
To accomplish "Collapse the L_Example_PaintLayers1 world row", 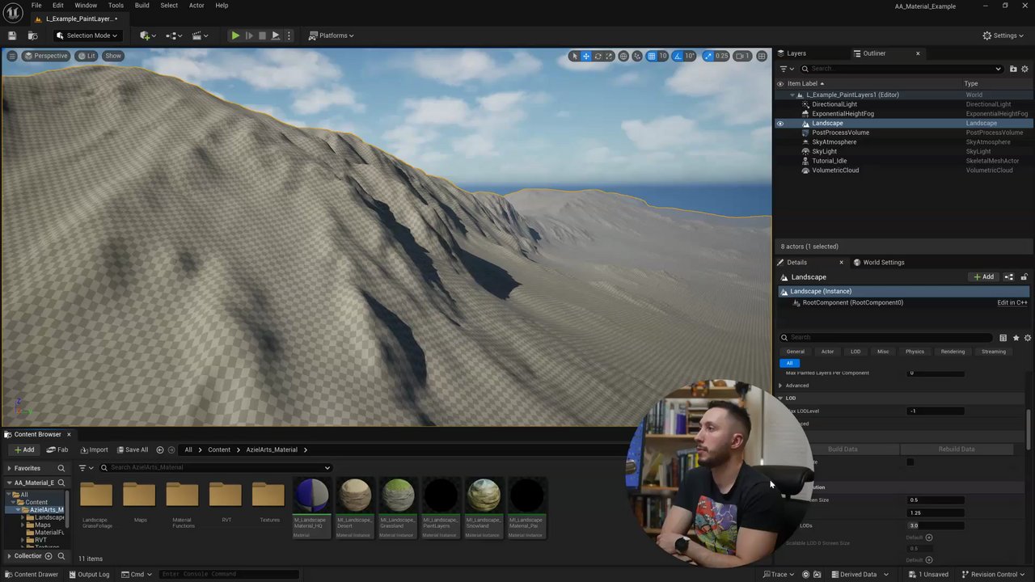I will [x=792, y=95].
